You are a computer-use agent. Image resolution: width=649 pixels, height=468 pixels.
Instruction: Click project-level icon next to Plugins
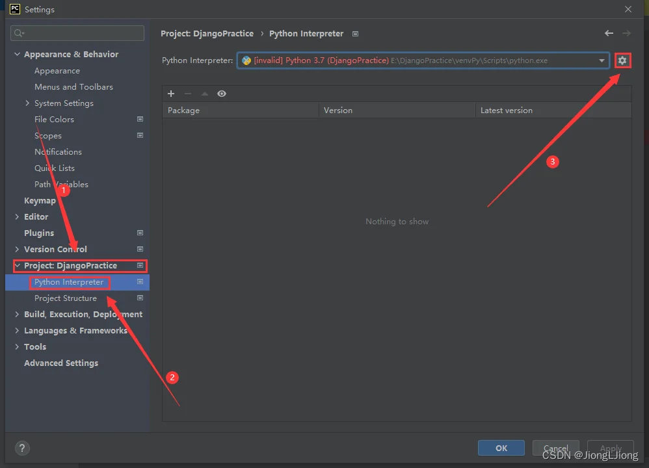140,233
